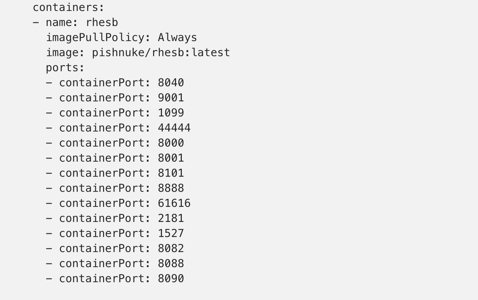This screenshot has height=300, width=478.
Task: Click the "imagePullPolicy" key
Action: pyautogui.click(x=95, y=37)
